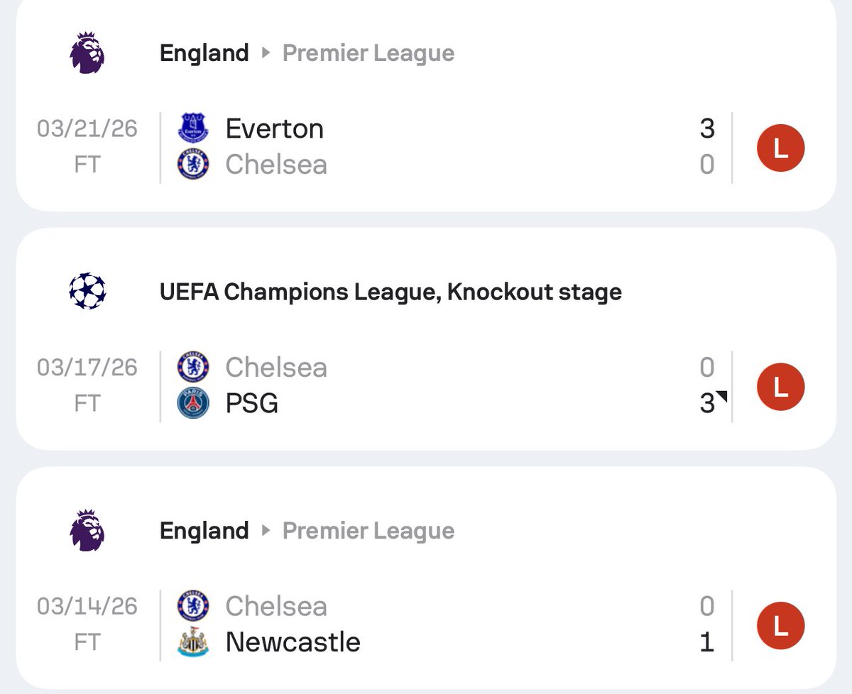
Task: Open the 03/17/26 Chelsea vs PSG match row
Action: 426,385
